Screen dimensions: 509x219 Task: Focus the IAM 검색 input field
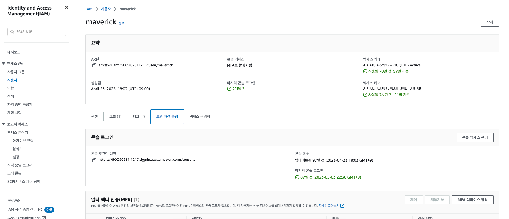(37, 32)
